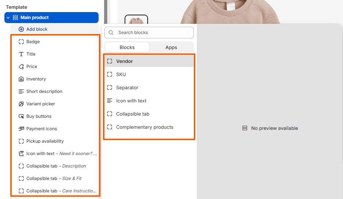Click the Price tag icon
Screen dimensions: 343x199
tap(21, 67)
